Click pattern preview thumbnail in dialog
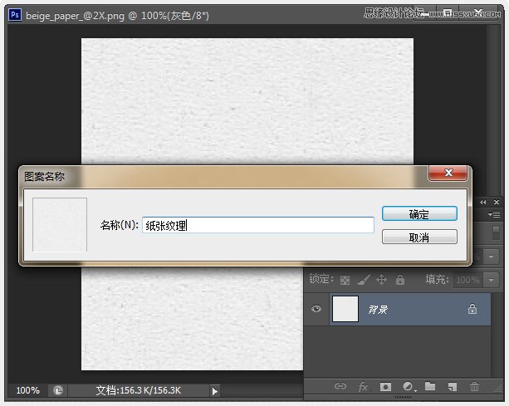 coord(60,224)
